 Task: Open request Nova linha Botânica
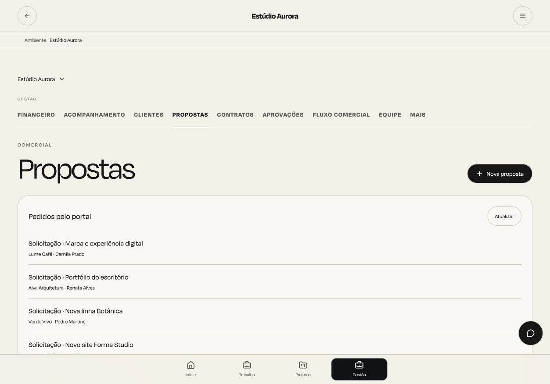click(x=275, y=316)
